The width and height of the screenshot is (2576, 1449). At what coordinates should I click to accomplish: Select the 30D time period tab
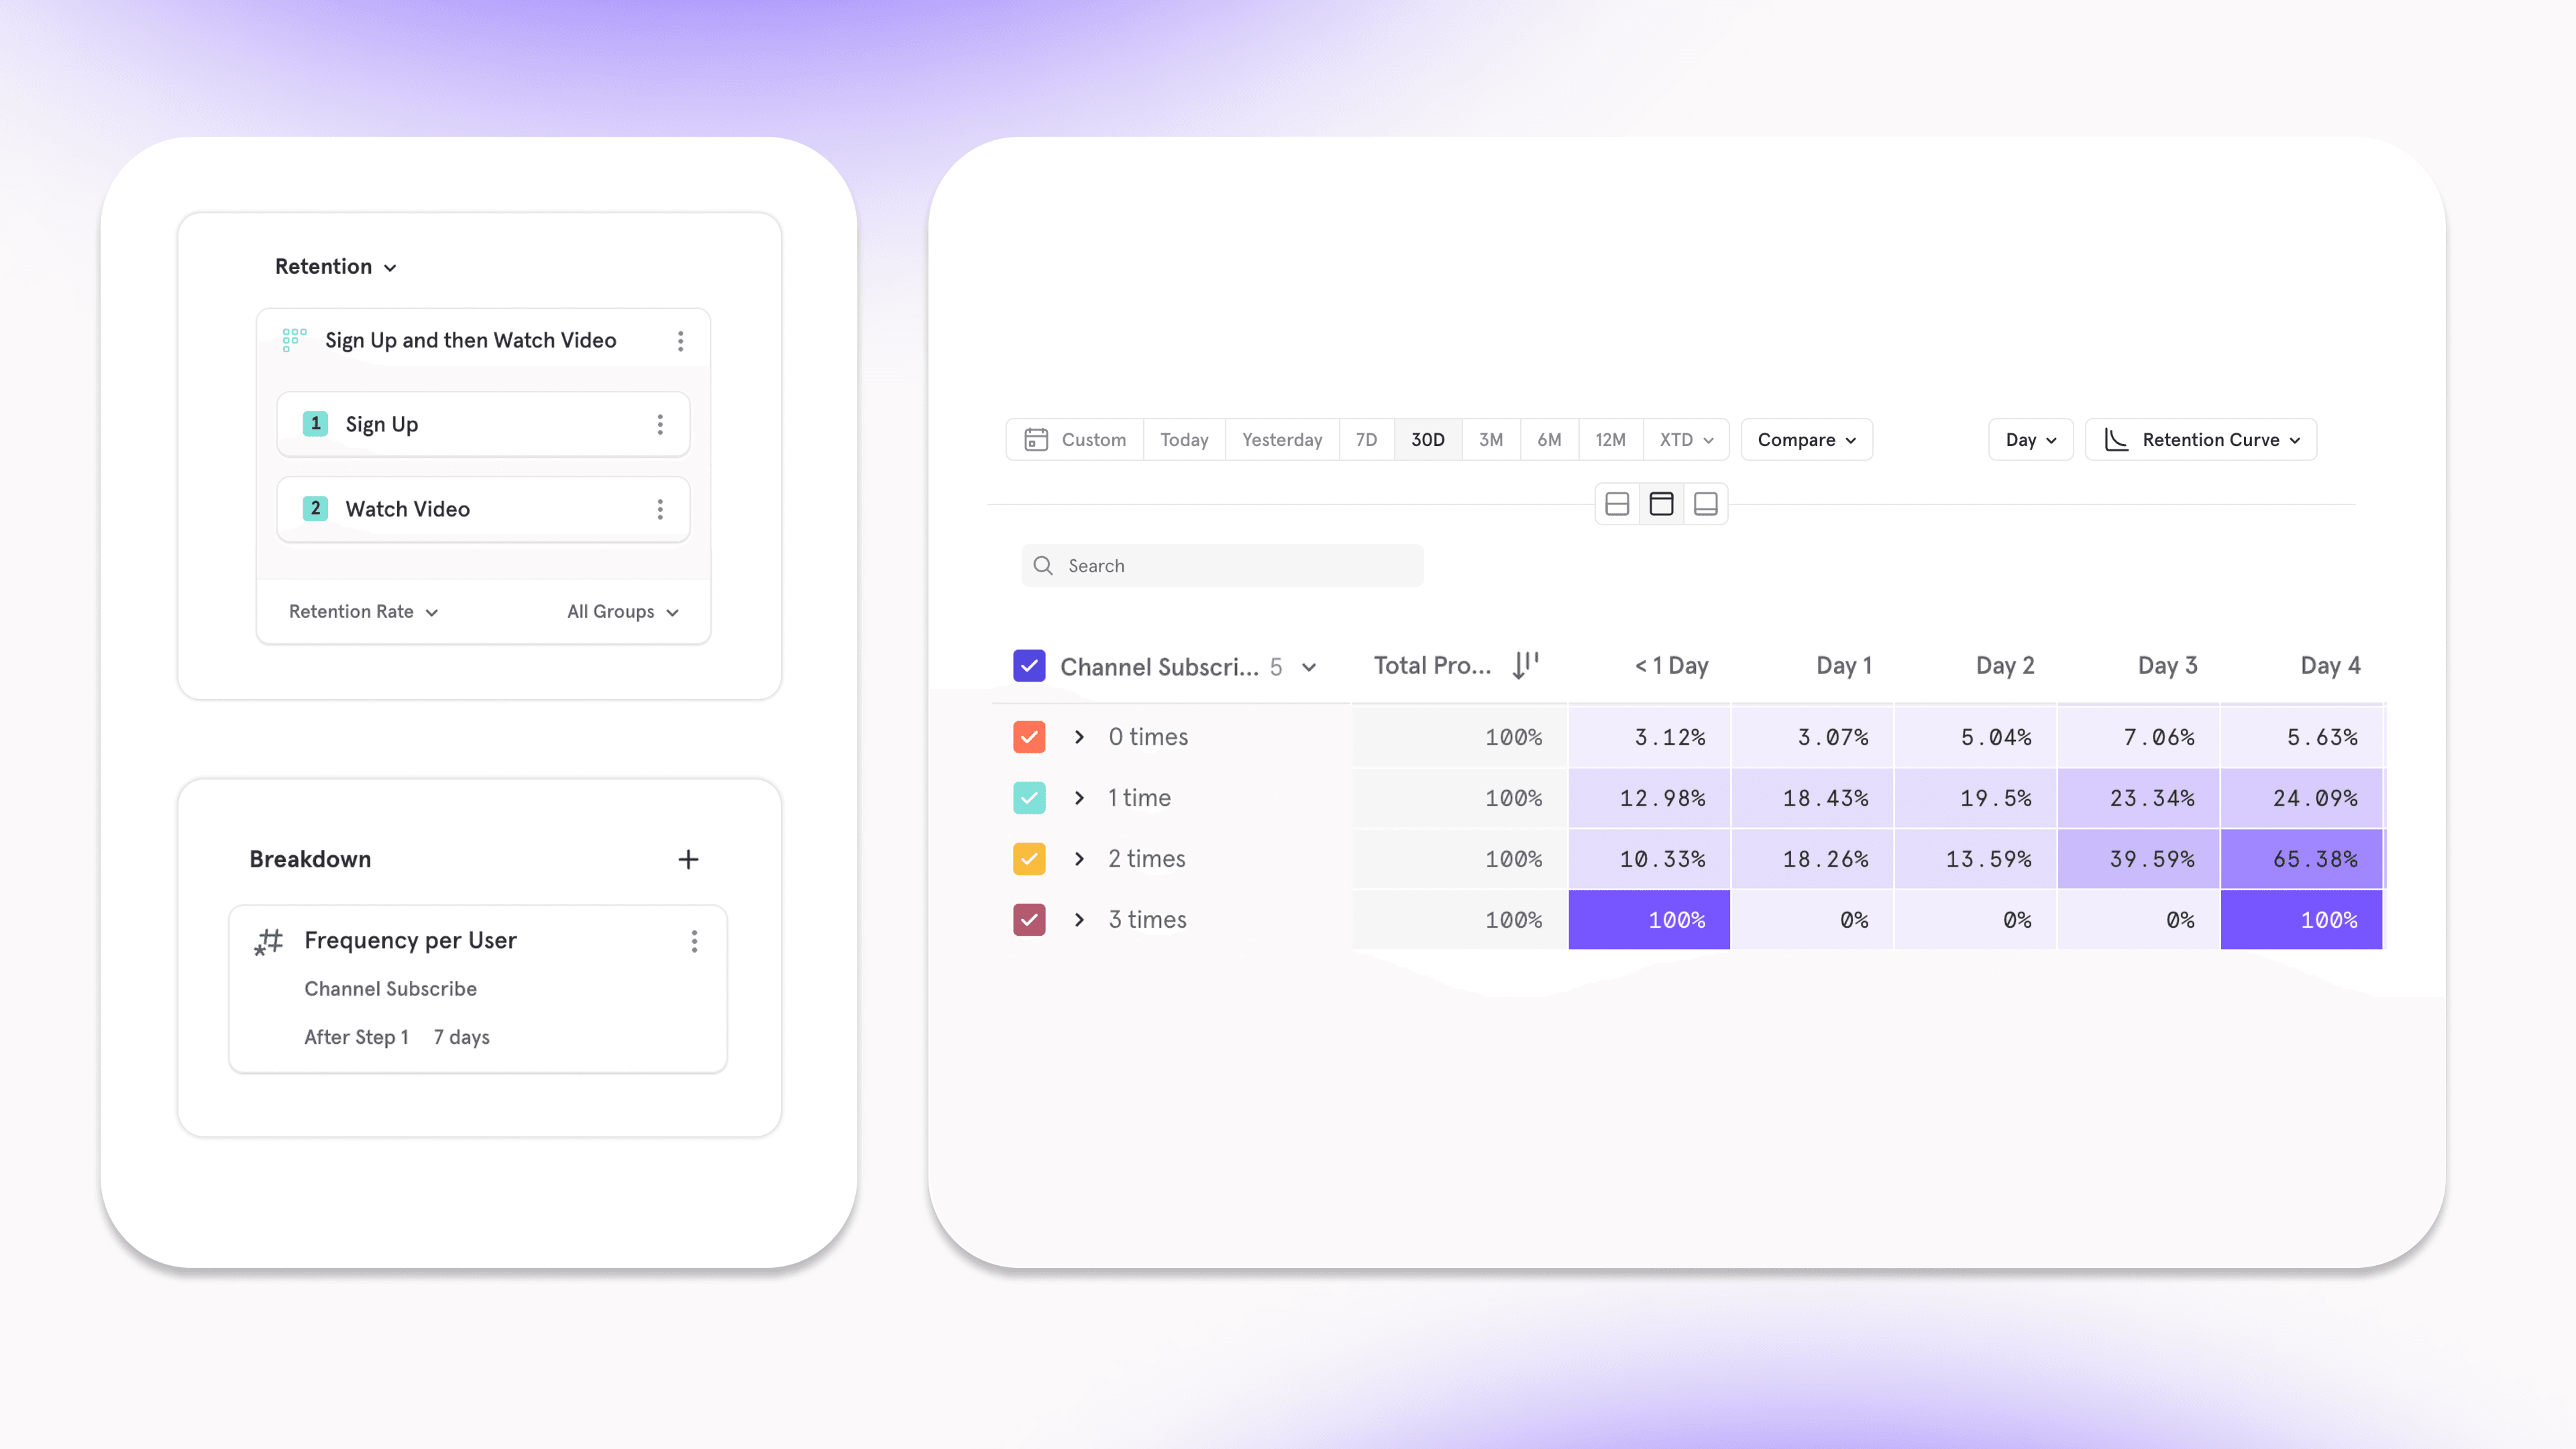pos(1428,439)
